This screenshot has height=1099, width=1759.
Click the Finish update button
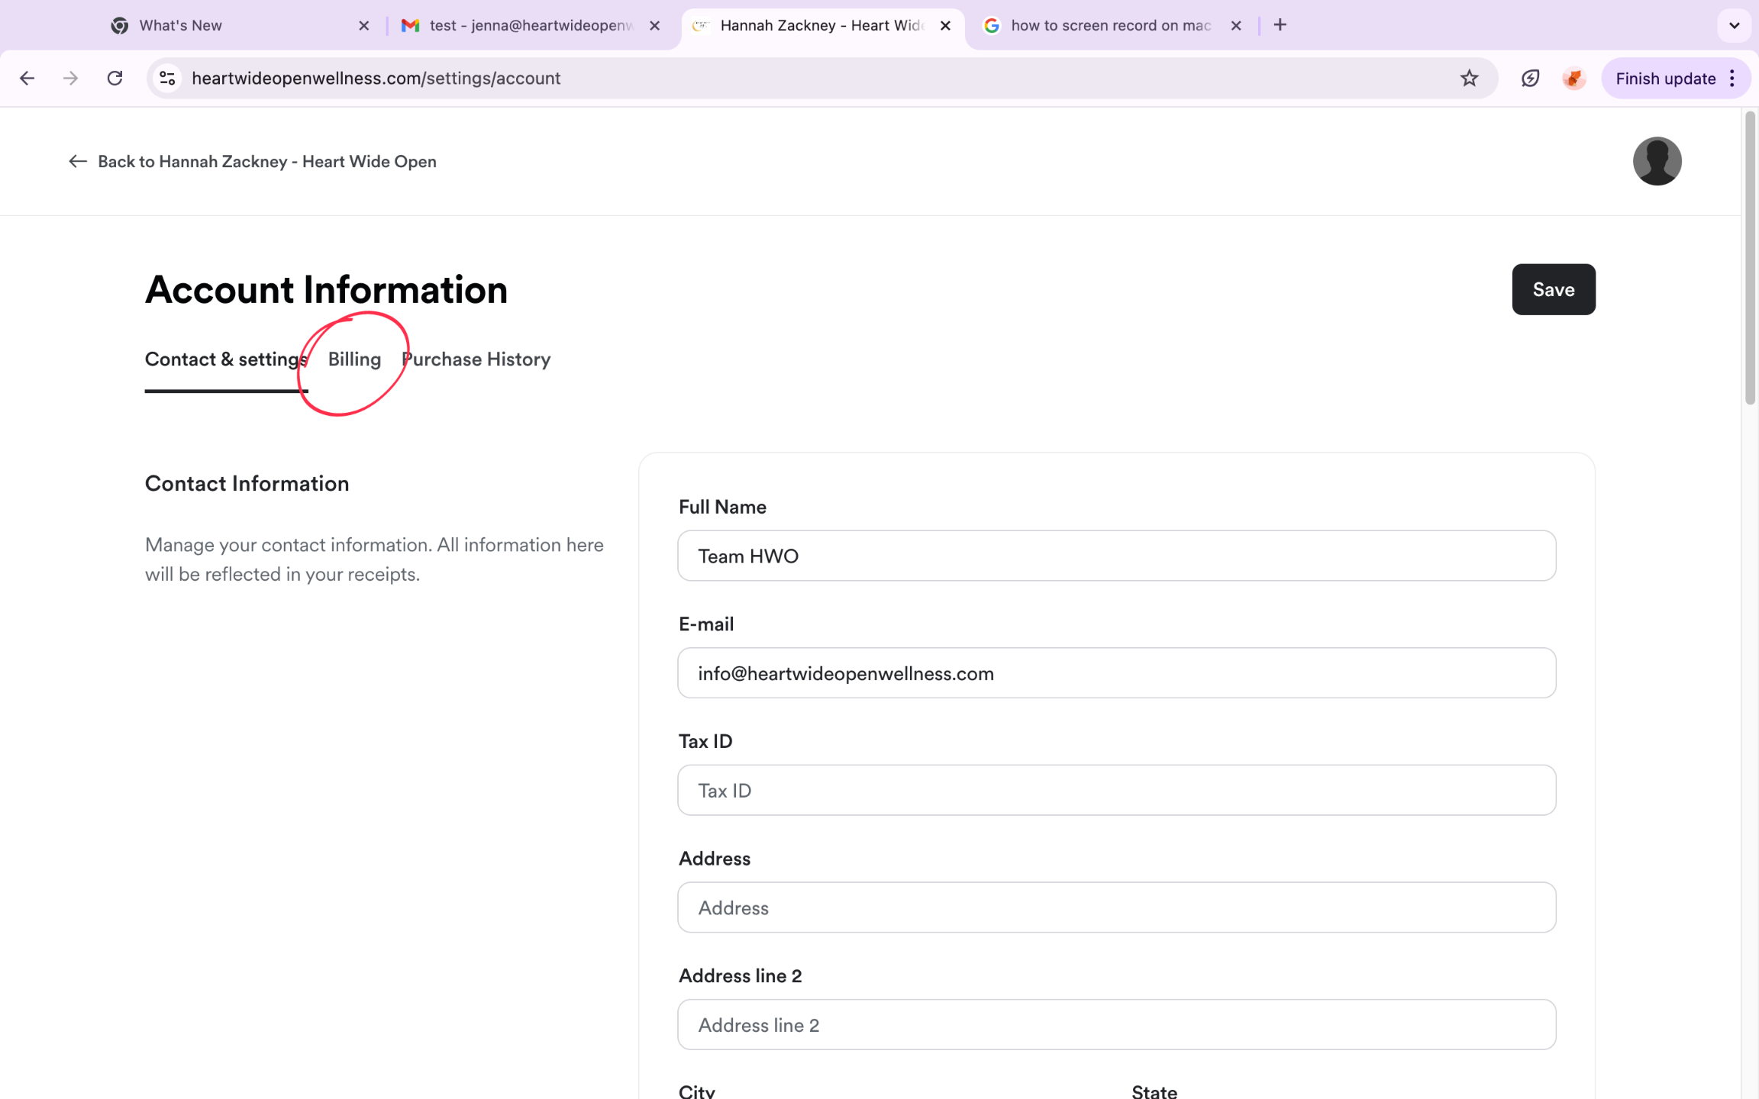click(x=1664, y=78)
